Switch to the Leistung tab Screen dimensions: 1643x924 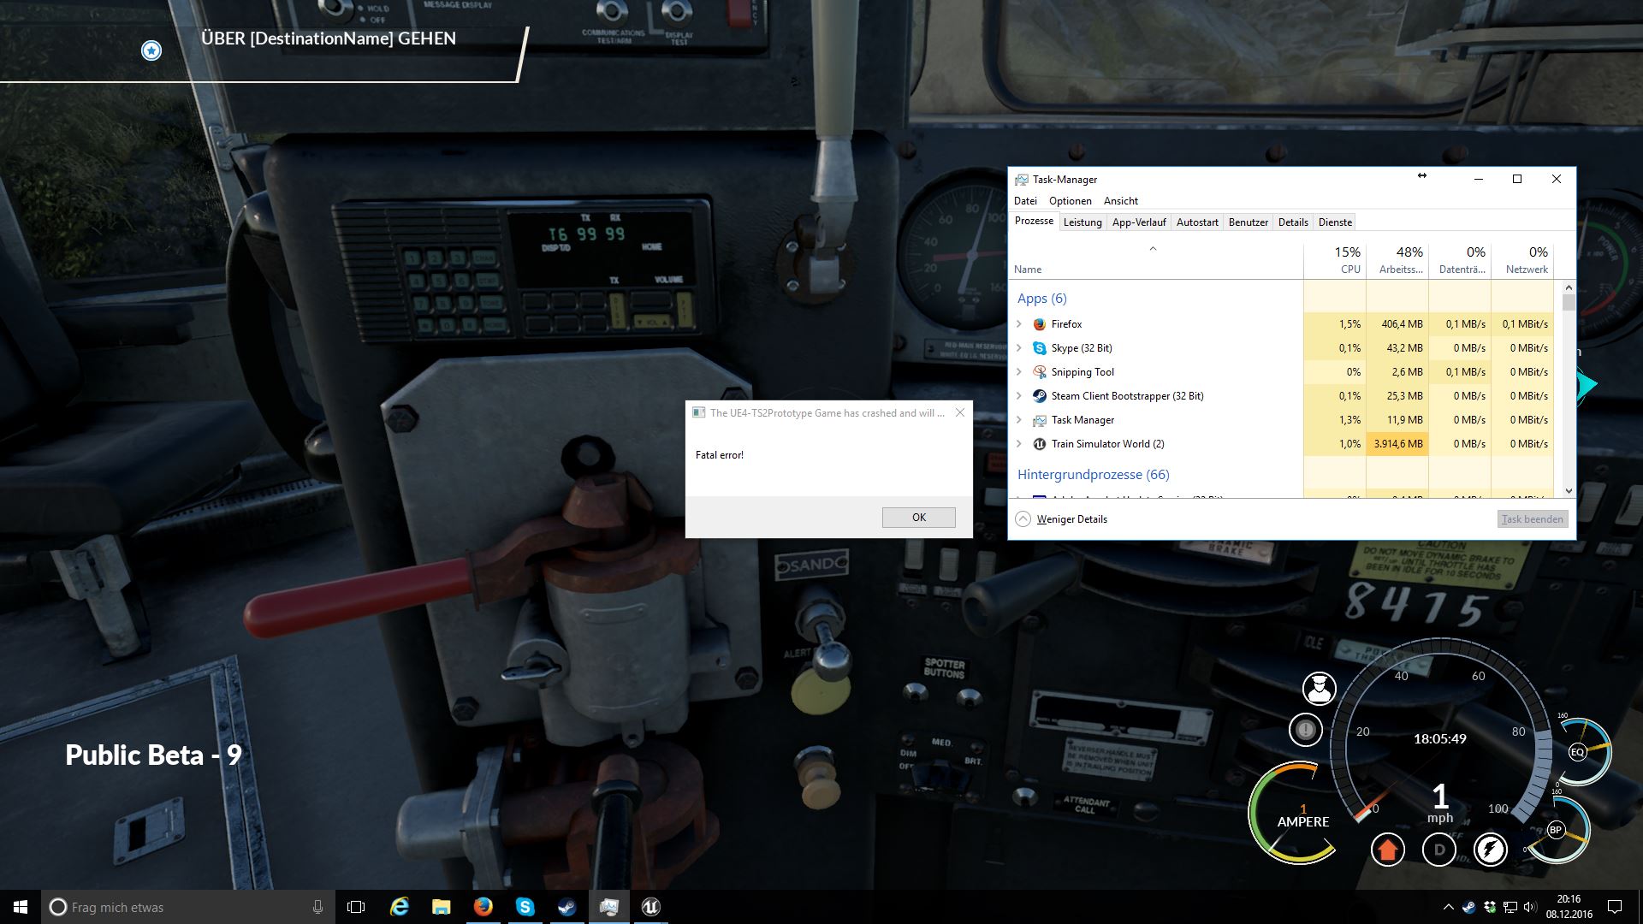(1082, 222)
